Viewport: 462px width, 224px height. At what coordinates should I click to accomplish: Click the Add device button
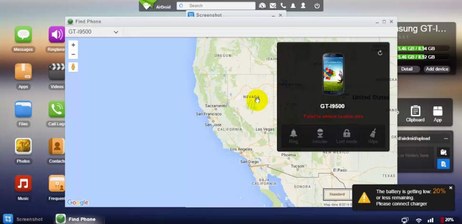coord(437,69)
